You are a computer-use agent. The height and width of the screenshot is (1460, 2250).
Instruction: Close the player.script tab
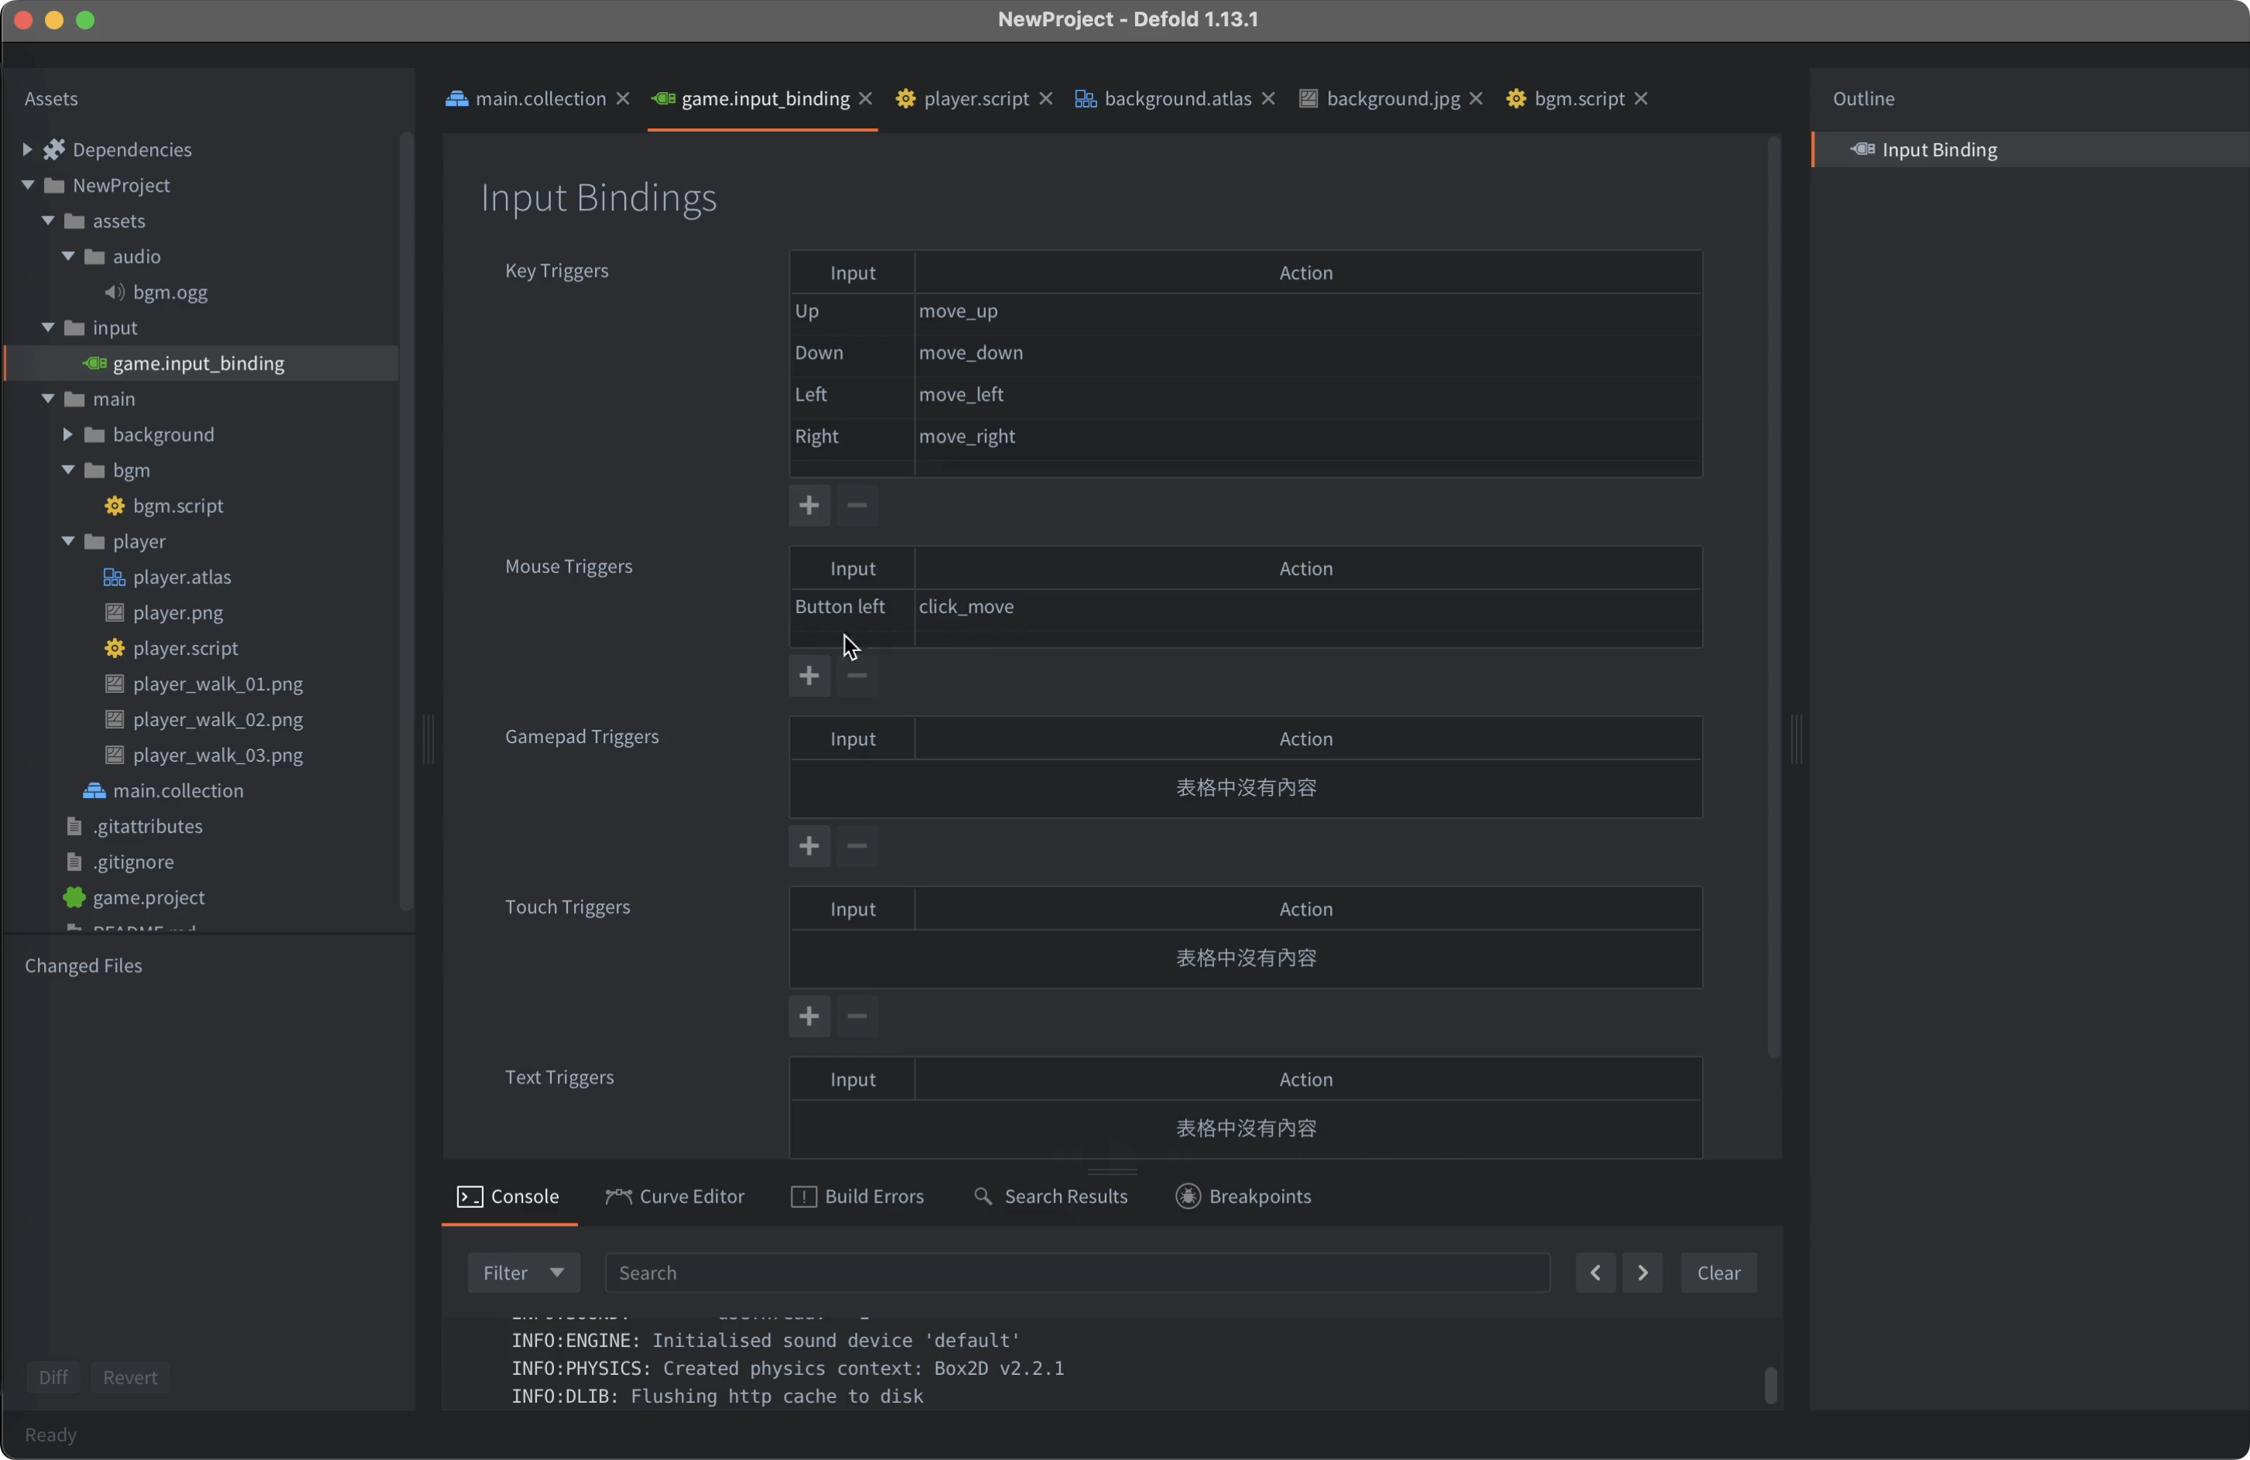1045,98
